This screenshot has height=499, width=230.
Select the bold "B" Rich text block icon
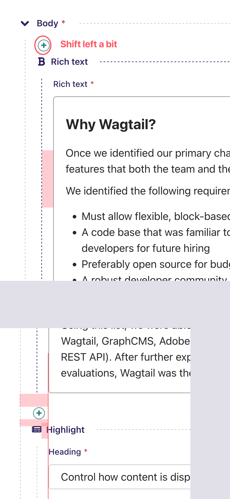click(x=41, y=62)
